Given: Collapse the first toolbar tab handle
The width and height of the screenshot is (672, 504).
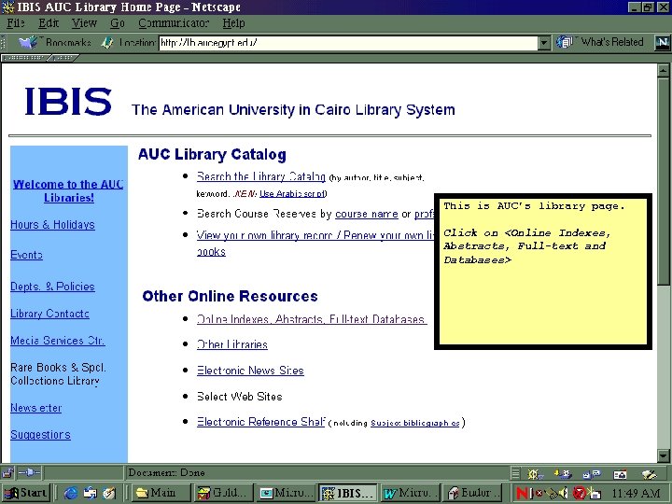Looking at the screenshot, I should pyautogui.click(x=26, y=58).
